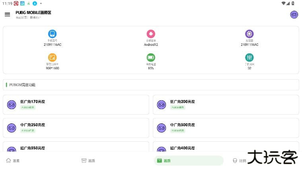This screenshot has width=302, height=170.
Task: Tap the green battery level icon
Action: 151,57
